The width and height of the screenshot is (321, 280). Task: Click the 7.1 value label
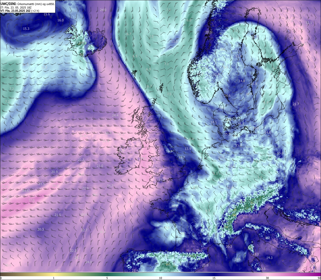coord(167,64)
